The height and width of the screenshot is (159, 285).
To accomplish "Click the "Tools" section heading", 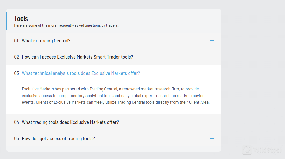I will point(21,19).
